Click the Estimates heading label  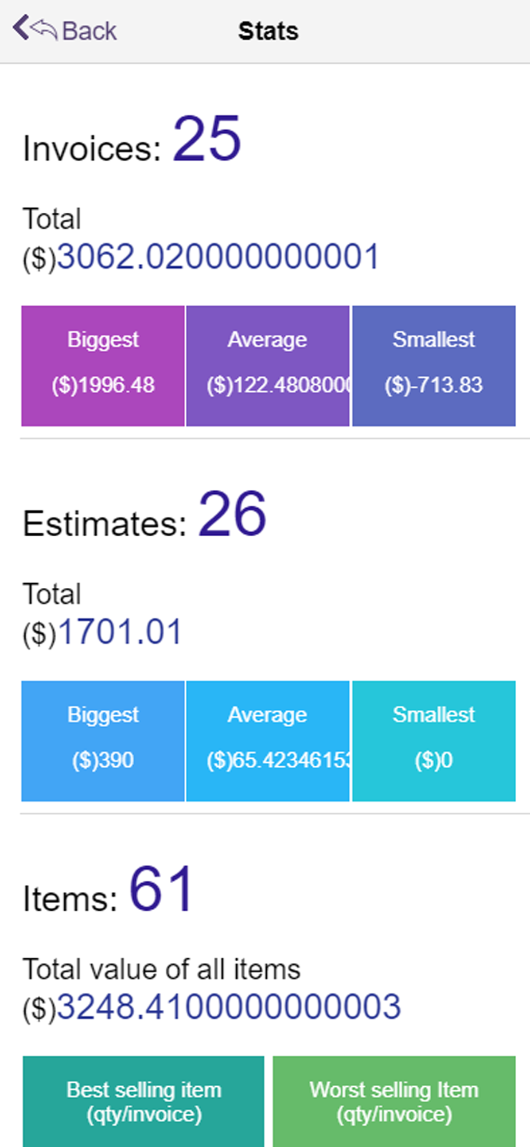point(105,524)
